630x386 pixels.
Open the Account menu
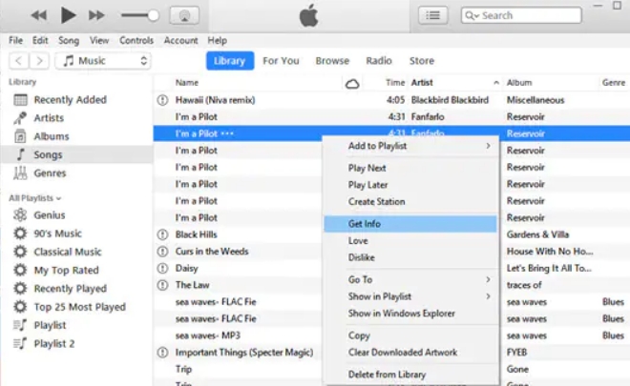(x=180, y=41)
